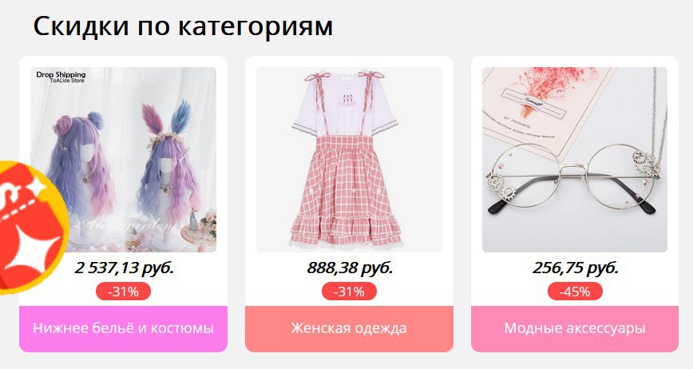Click the 2 537,13 руб. price
The height and width of the screenshot is (369, 693).
125,268
